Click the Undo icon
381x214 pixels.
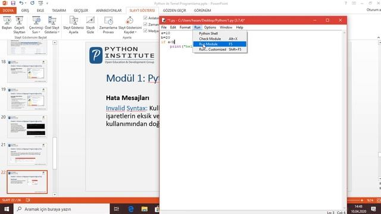click(21, 3)
